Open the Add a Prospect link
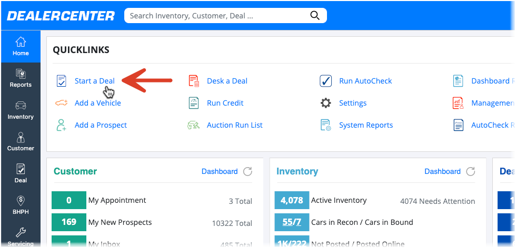Screen dimensions: 516x248 [101, 125]
